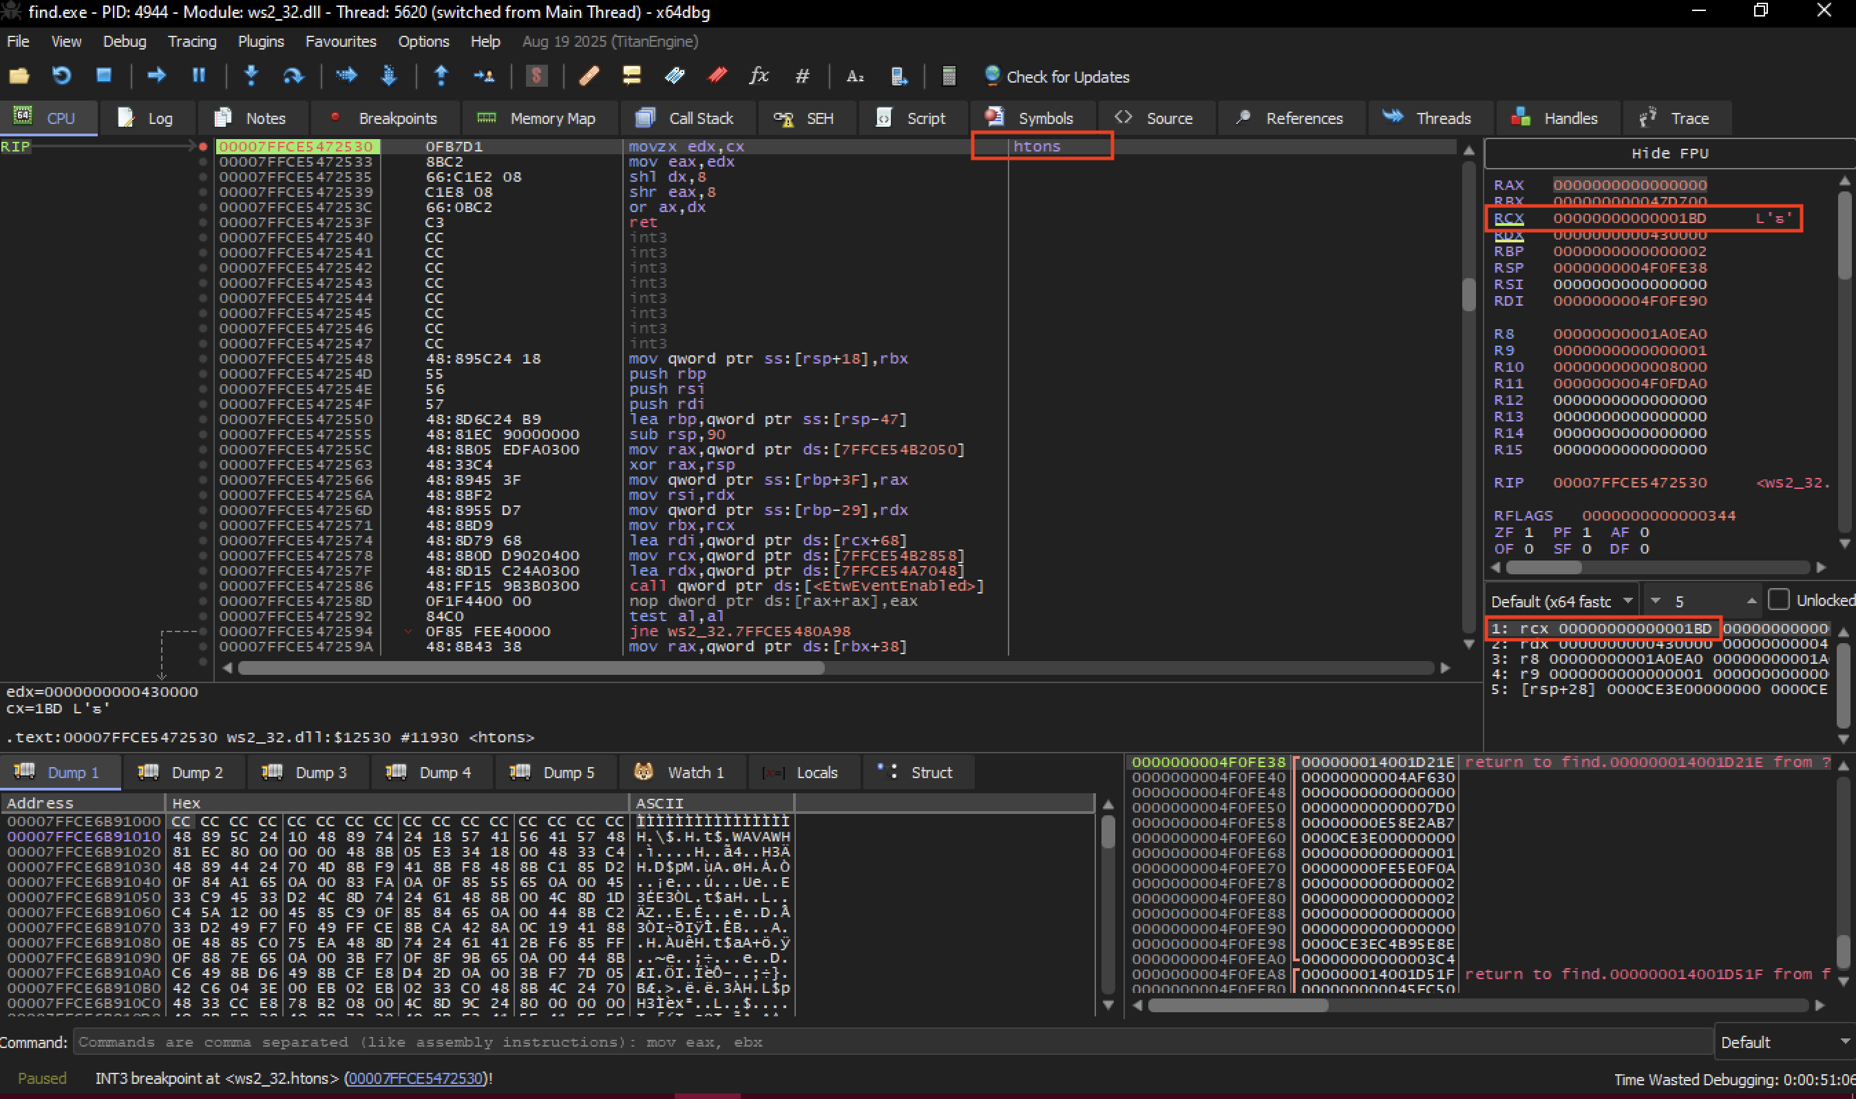Image resolution: width=1856 pixels, height=1099 pixels.
Task: Switch to the Call Stack tab
Action: pyautogui.click(x=686, y=118)
